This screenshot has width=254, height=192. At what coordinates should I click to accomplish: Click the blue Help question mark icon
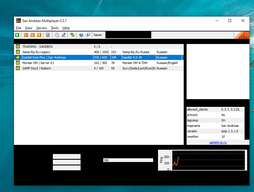[x=81, y=35]
